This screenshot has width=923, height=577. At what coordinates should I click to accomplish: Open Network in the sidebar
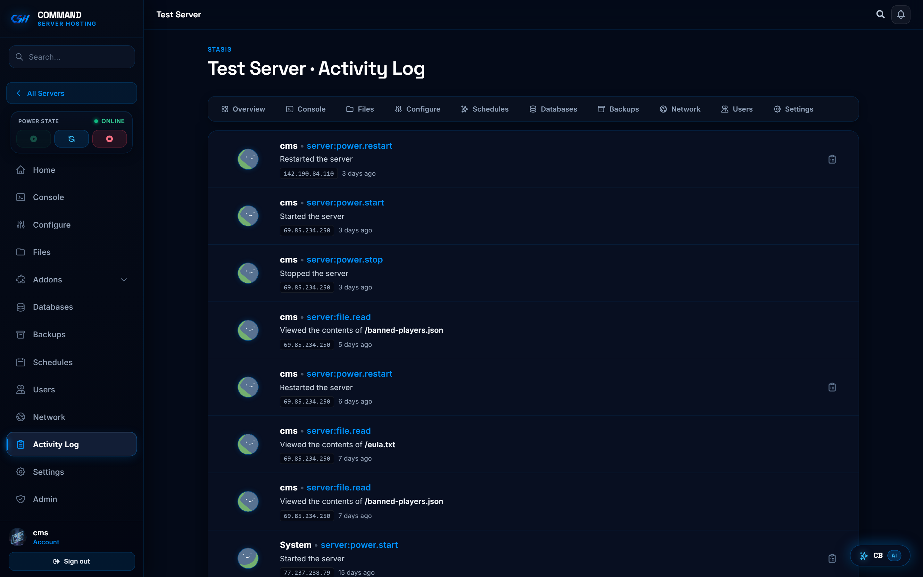tap(72, 417)
